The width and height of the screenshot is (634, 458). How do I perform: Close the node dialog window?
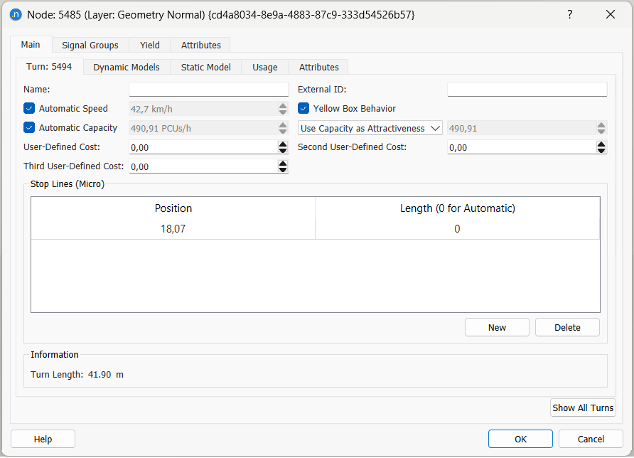click(610, 14)
